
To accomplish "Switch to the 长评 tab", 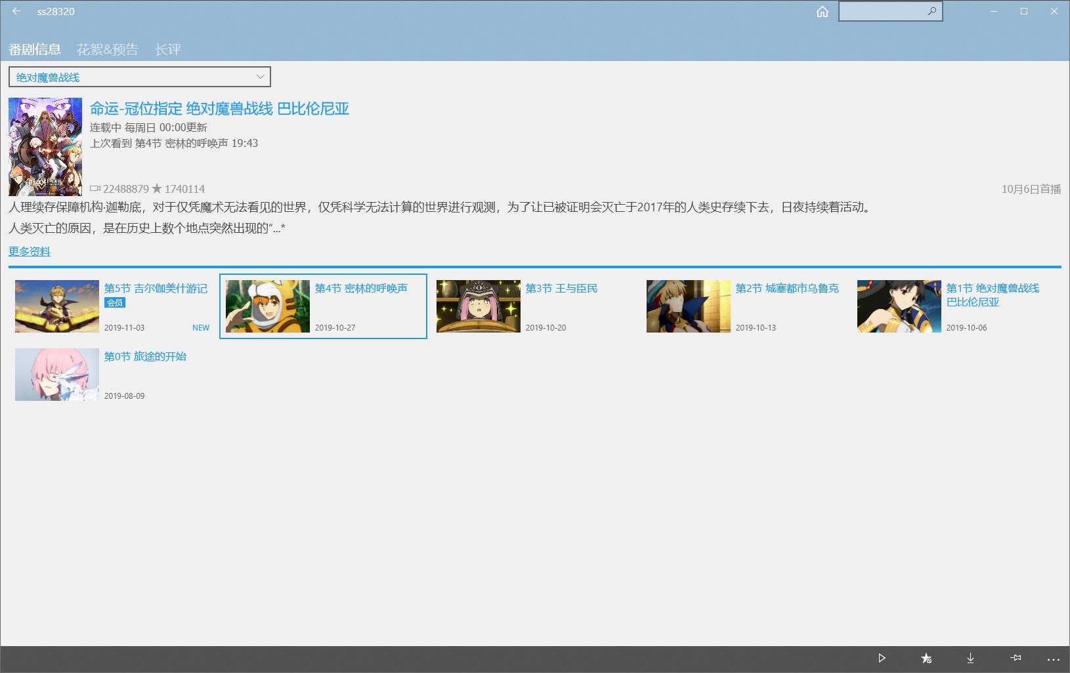I will tap(168, 49).
